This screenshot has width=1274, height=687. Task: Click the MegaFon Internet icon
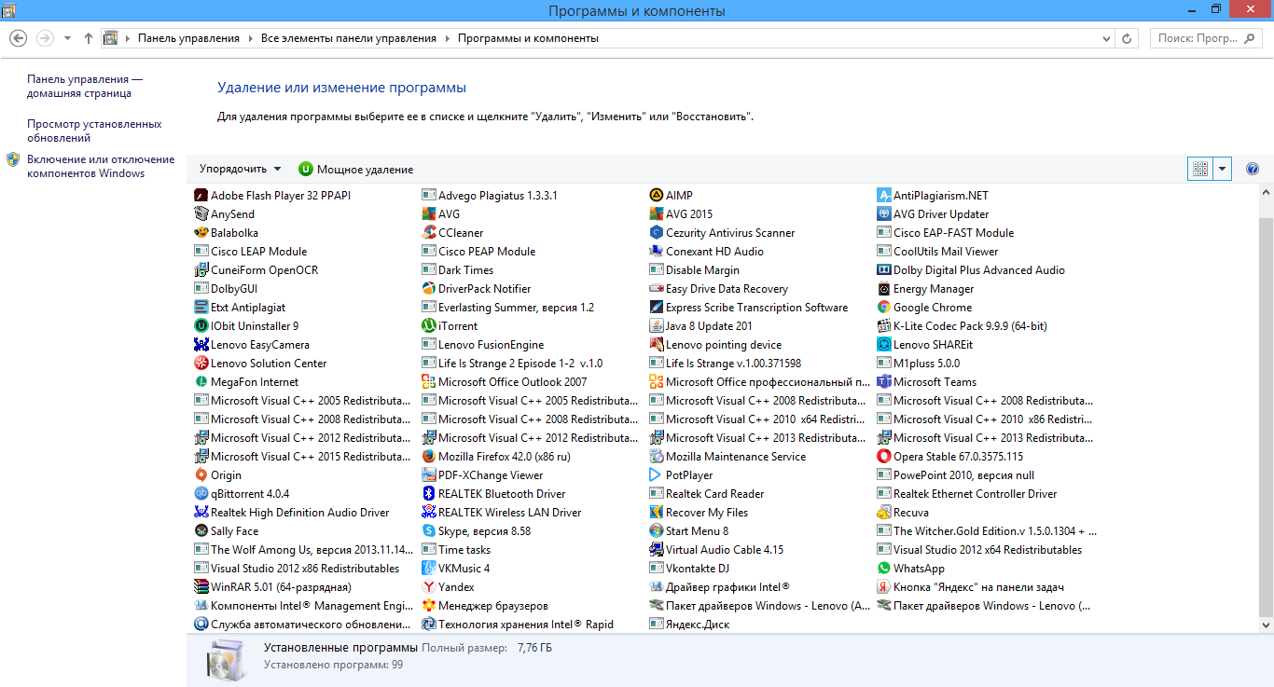pyautogui.click(x=201, y=382)
